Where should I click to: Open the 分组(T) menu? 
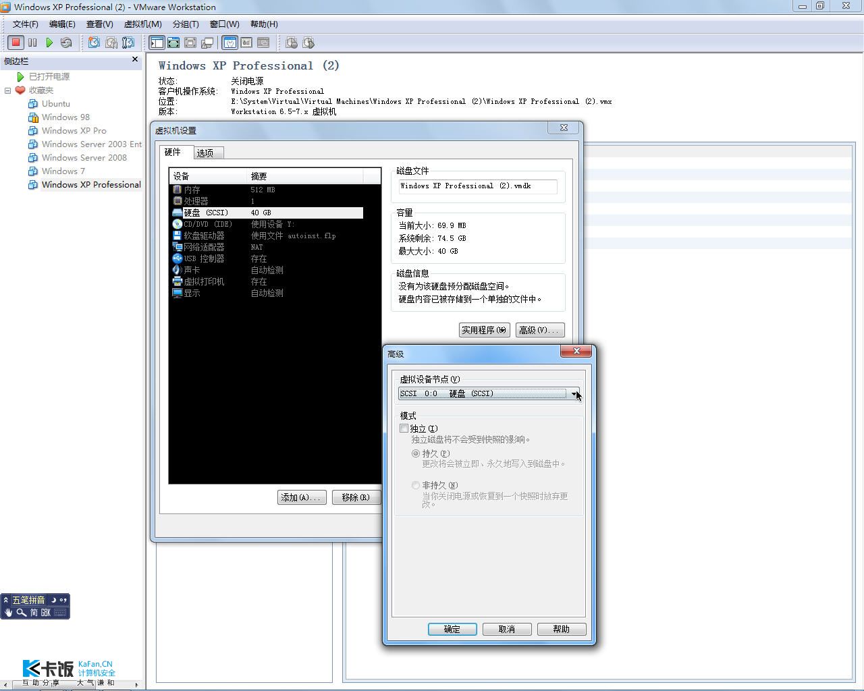(x=186, y=24)
